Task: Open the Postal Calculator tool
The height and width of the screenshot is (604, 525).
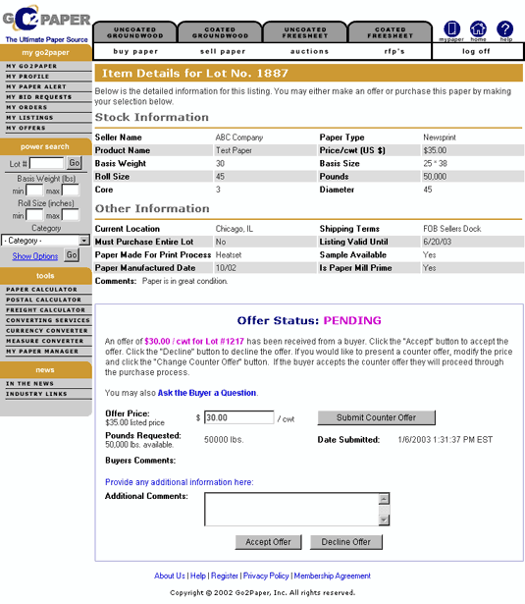Action: [44, 300]
